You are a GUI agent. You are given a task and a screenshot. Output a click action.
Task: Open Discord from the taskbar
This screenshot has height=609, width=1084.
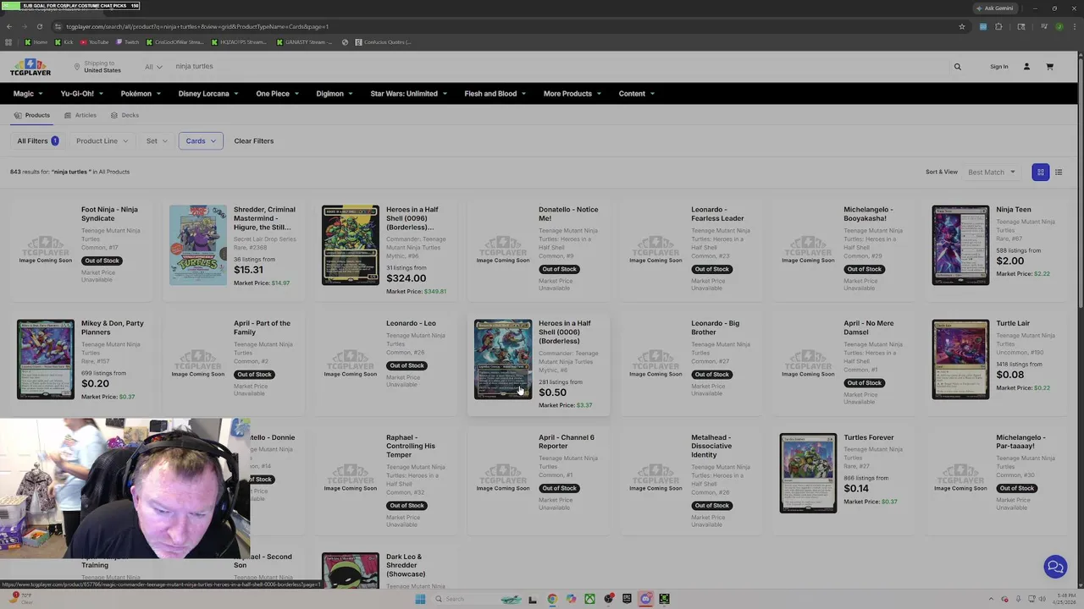point(645,599)
